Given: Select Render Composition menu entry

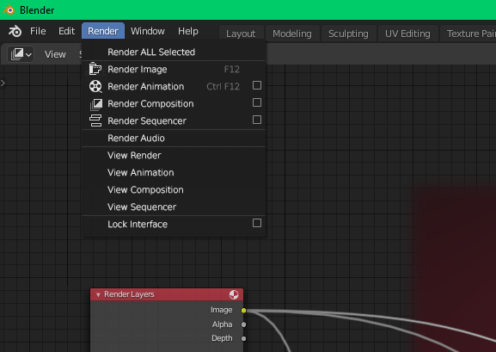Looking at the screenshot, I should pyautogui.click(x=174, y=103).
